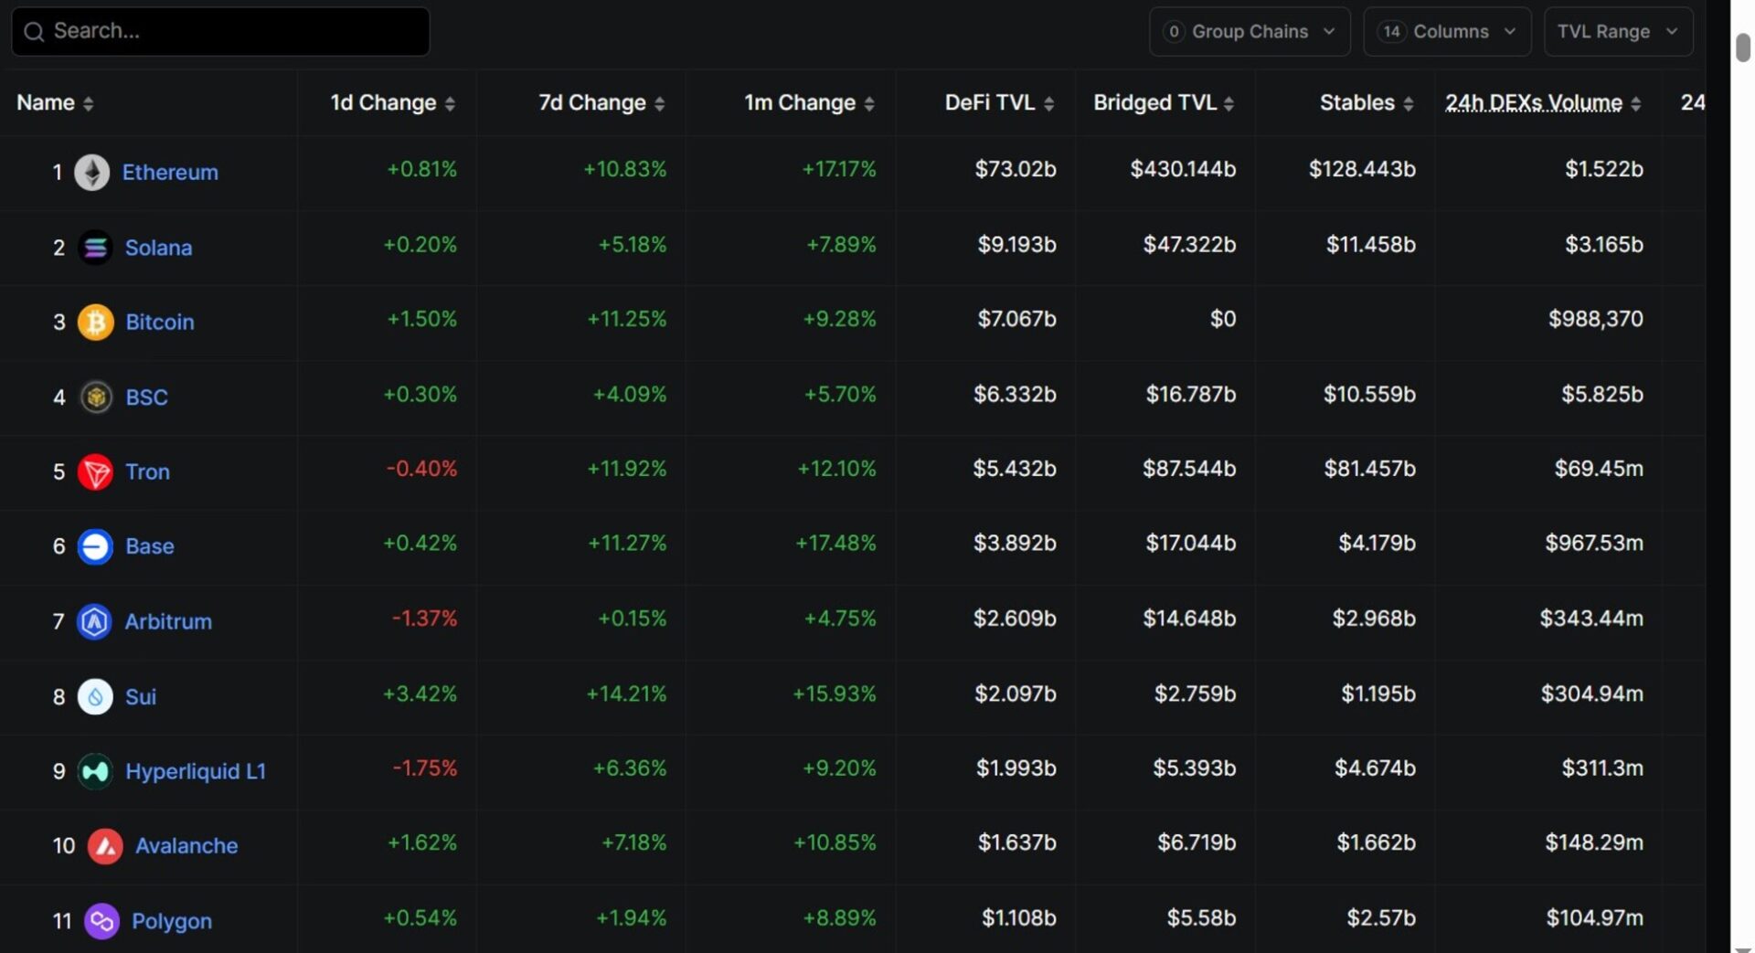Click the 1m Change column header
This screenshot has width=1755, height=953.
point(800,102)
